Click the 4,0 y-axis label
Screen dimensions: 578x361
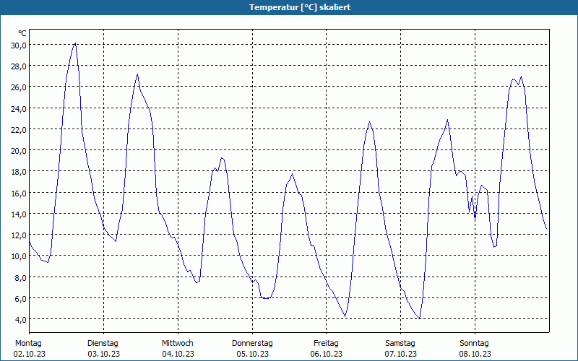[x=21, y=320]
